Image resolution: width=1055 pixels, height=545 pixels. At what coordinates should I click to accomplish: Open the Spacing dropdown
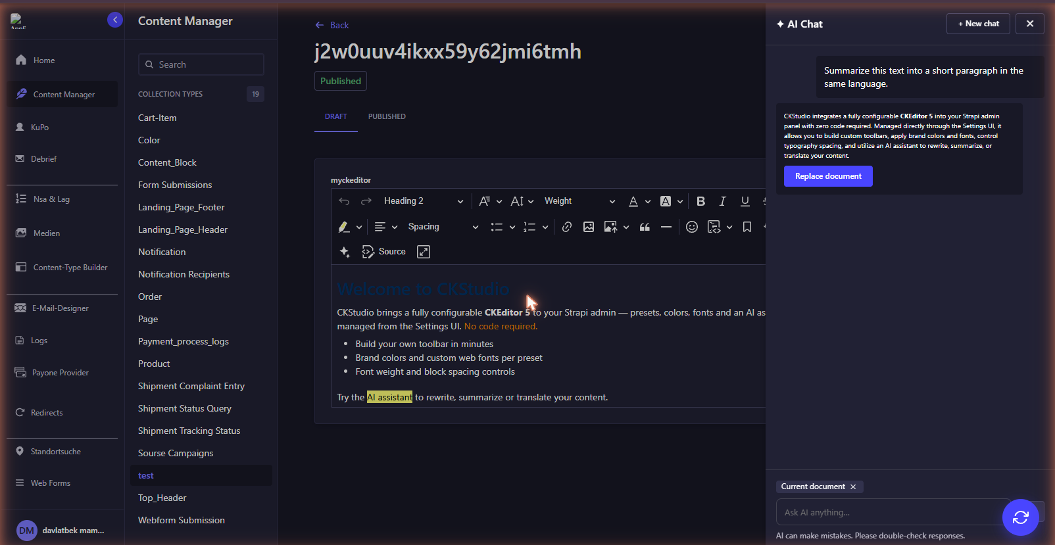point(443,227)
